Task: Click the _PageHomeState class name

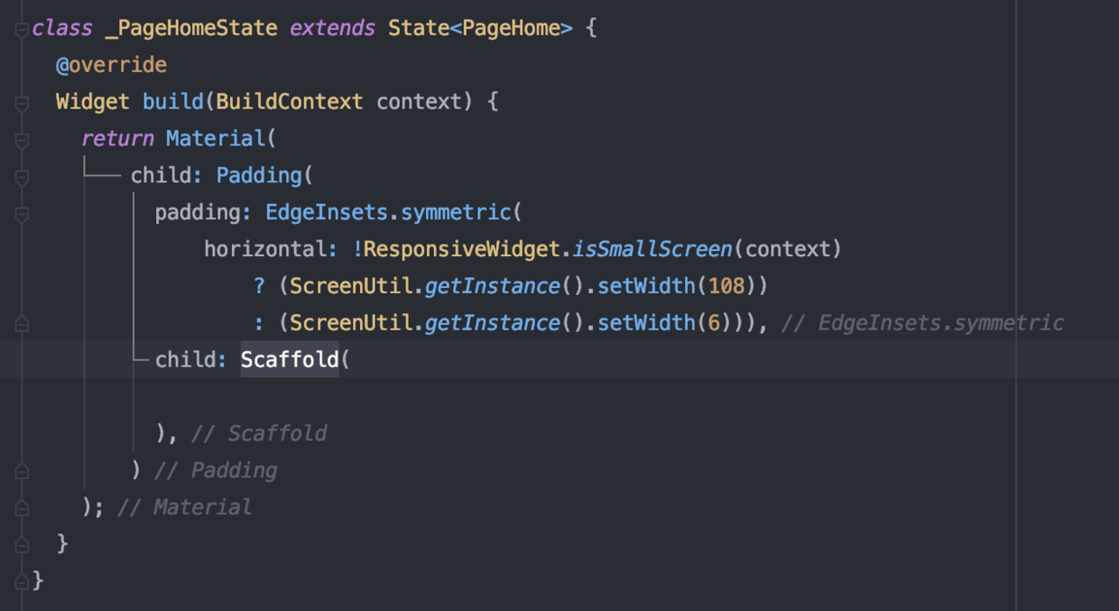Action: [x=190, y=28]
